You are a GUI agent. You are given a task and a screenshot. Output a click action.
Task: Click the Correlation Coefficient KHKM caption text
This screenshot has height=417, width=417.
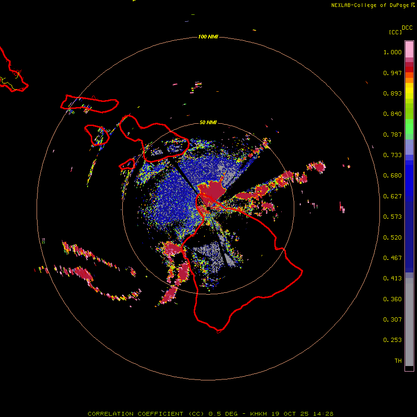pos(210,414)
